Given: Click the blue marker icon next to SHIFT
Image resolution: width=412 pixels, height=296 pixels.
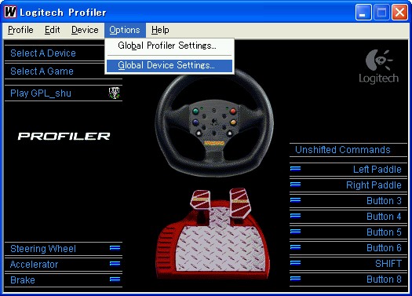Looking at the screenshot, I should pos(295,262).
